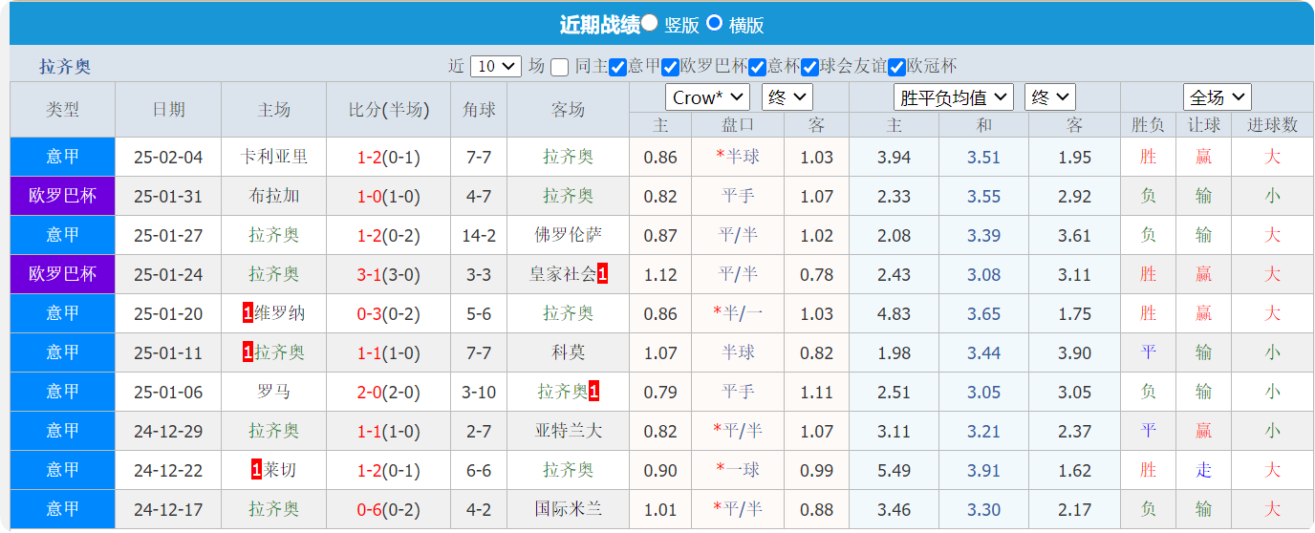Enable the 同主 checkbox
This screenshot has height=533, width=1315.
559,67
